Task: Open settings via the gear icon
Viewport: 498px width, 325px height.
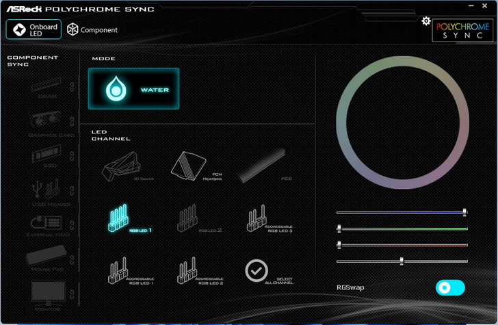Action: click(426, 21)
